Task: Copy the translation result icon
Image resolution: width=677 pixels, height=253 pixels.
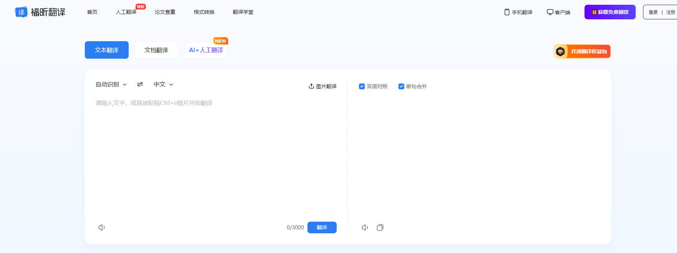Action: coord(380,227)
